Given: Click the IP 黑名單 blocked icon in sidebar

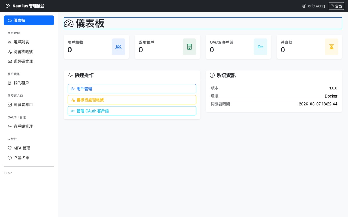Looking at the screenshot, I should pos(10,158).
